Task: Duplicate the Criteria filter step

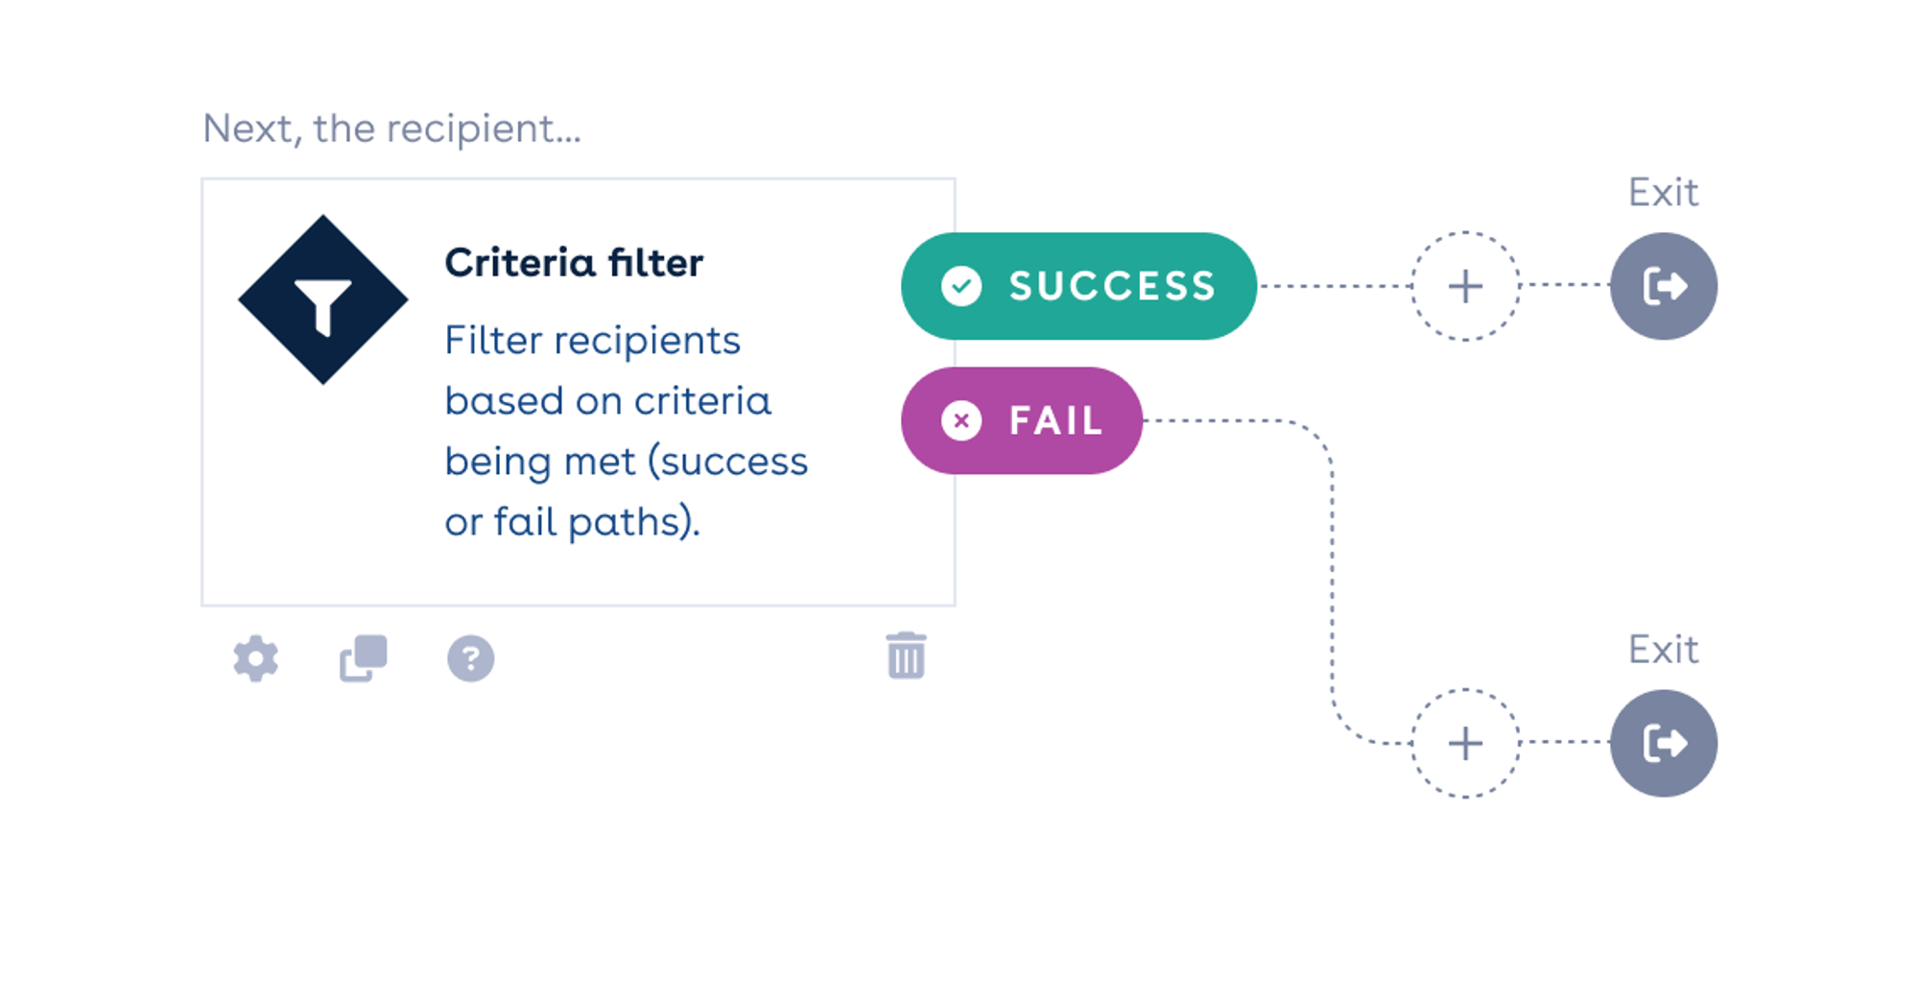Action: tap(362, 656)
